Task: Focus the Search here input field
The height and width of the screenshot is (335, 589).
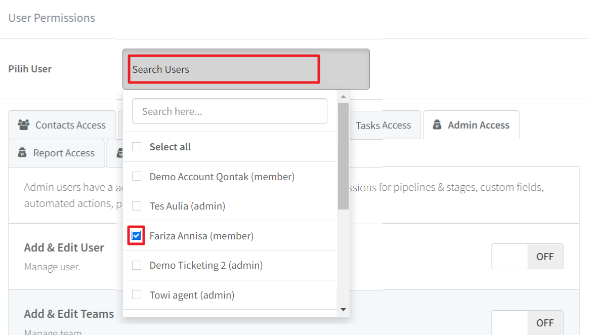Action: [229, 111]
